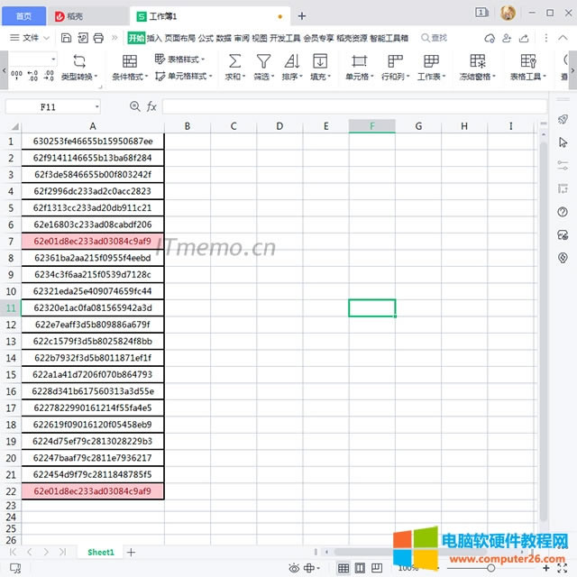
Task: Open the 公式 formulas ribbon tab
Action: 206,39
